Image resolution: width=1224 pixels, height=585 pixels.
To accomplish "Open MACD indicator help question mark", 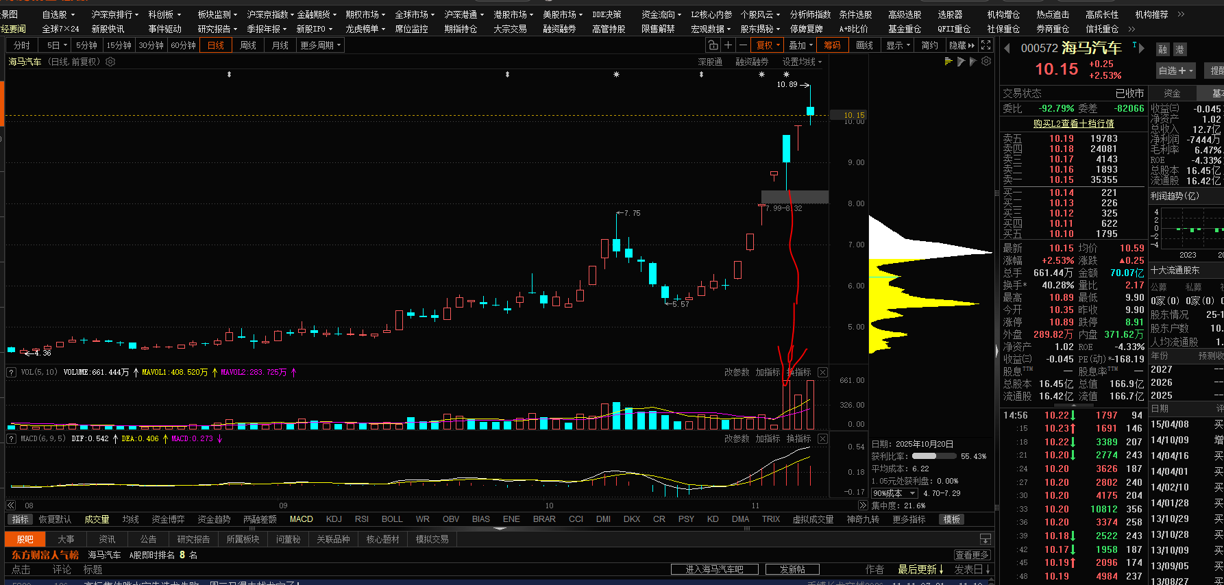I will [x=12, y=438].
